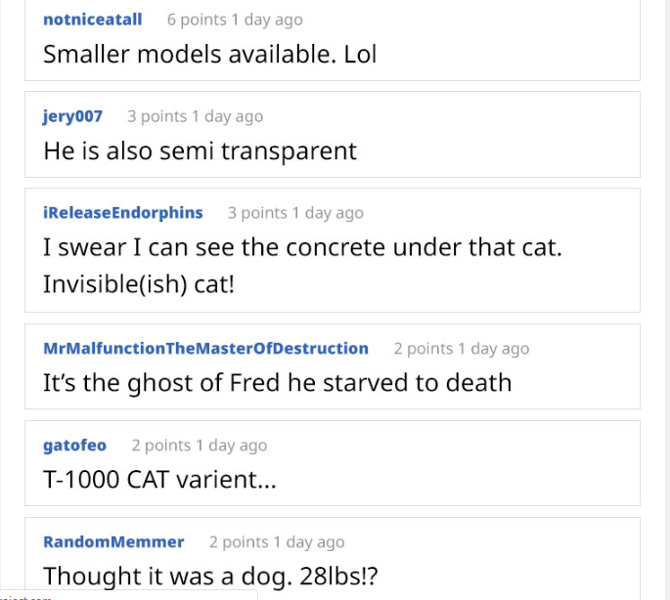Click the timestamp on notniceatall's comment

(267, 20)
